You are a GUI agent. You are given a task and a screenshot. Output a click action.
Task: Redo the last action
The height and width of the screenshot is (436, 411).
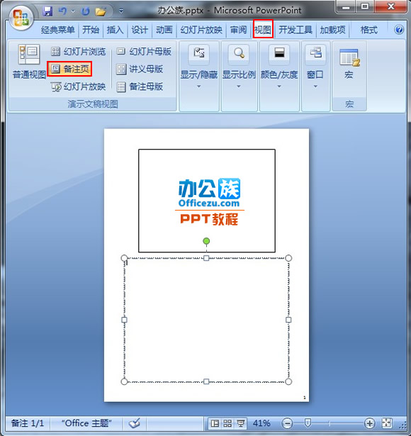(x=85, y=11)
